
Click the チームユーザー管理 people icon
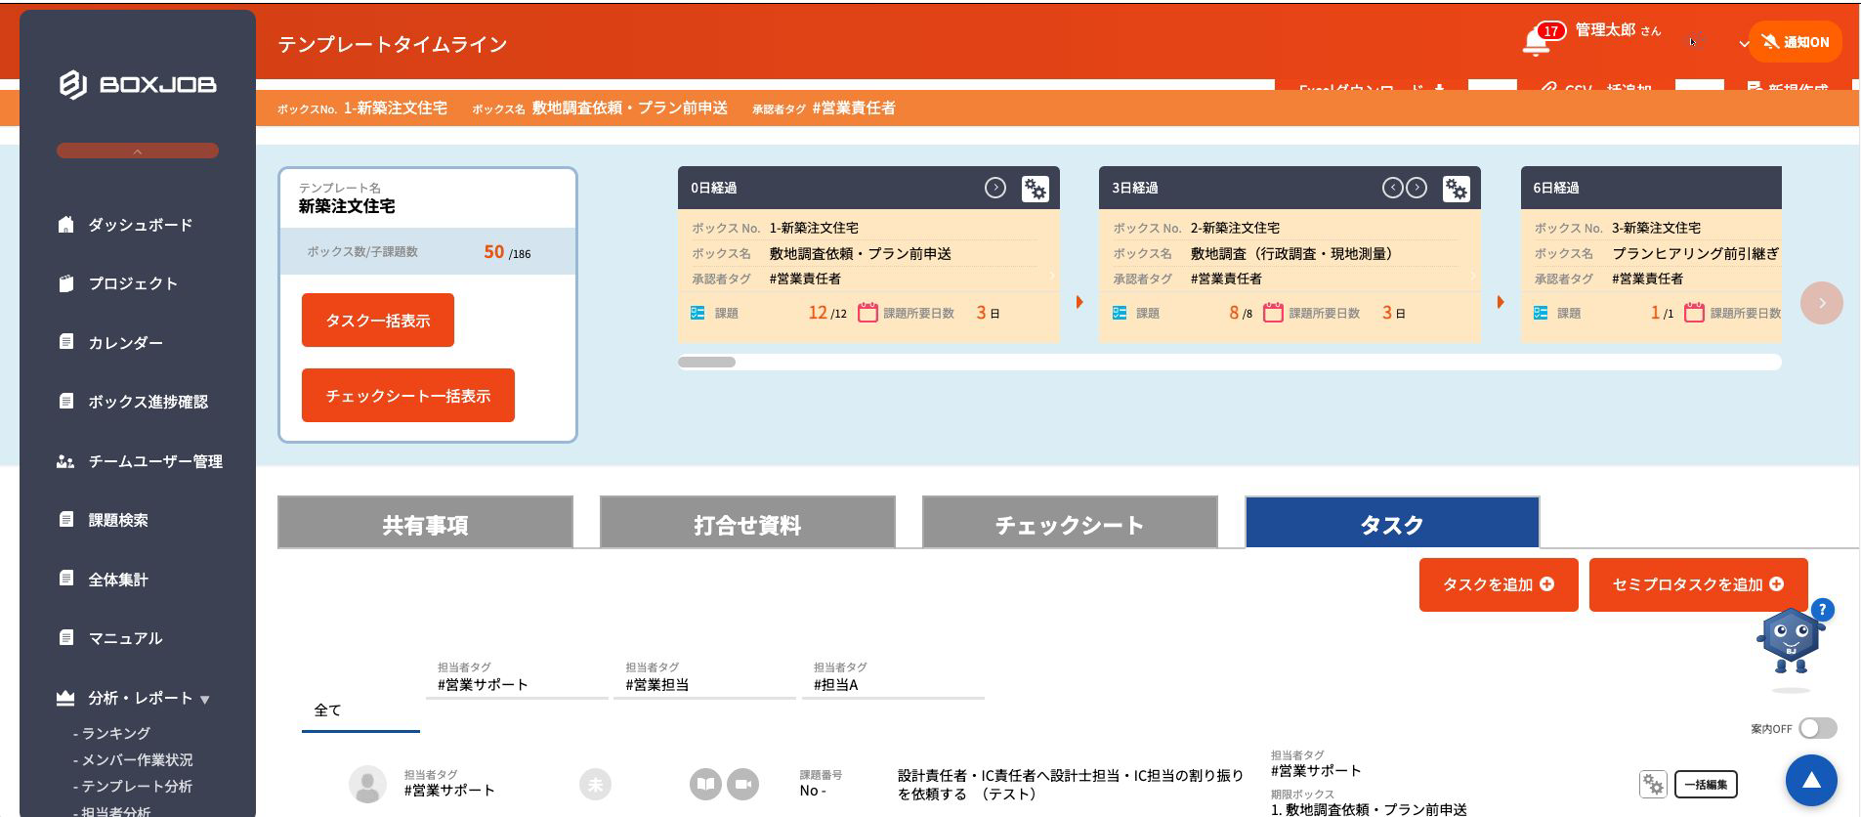coord(65,461)
